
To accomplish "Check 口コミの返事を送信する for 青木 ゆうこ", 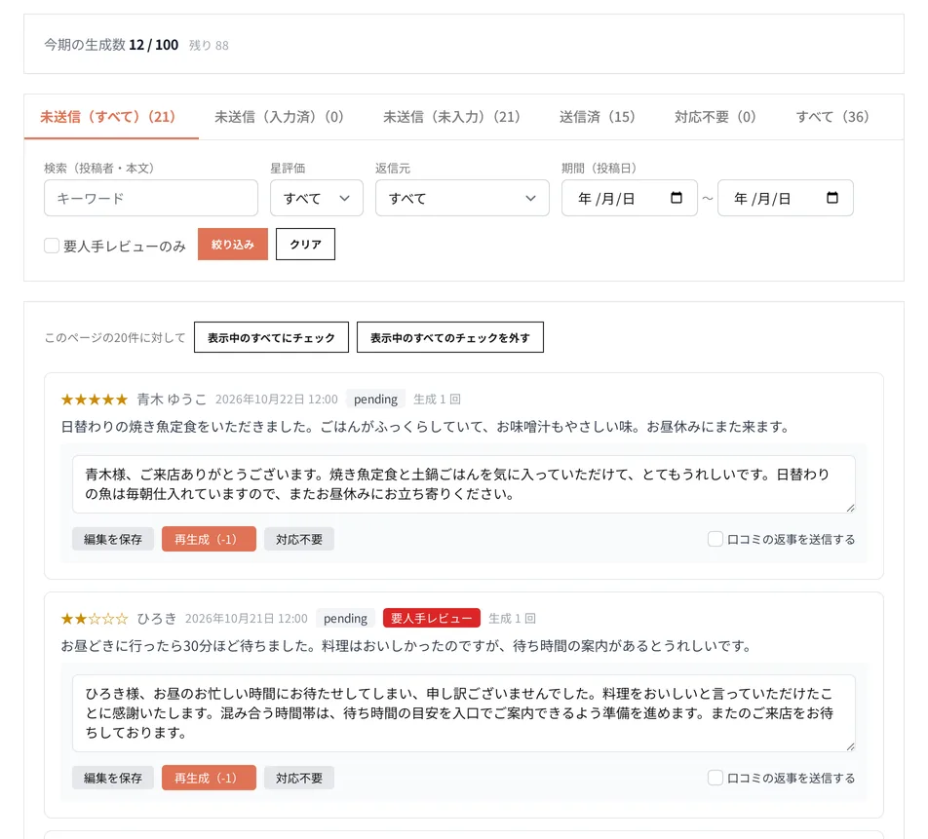I will pos(715,539).
